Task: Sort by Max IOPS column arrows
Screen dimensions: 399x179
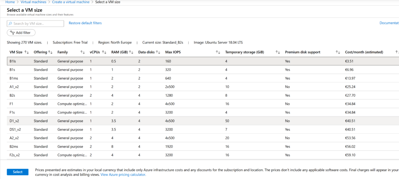Action: pos(218,52)
